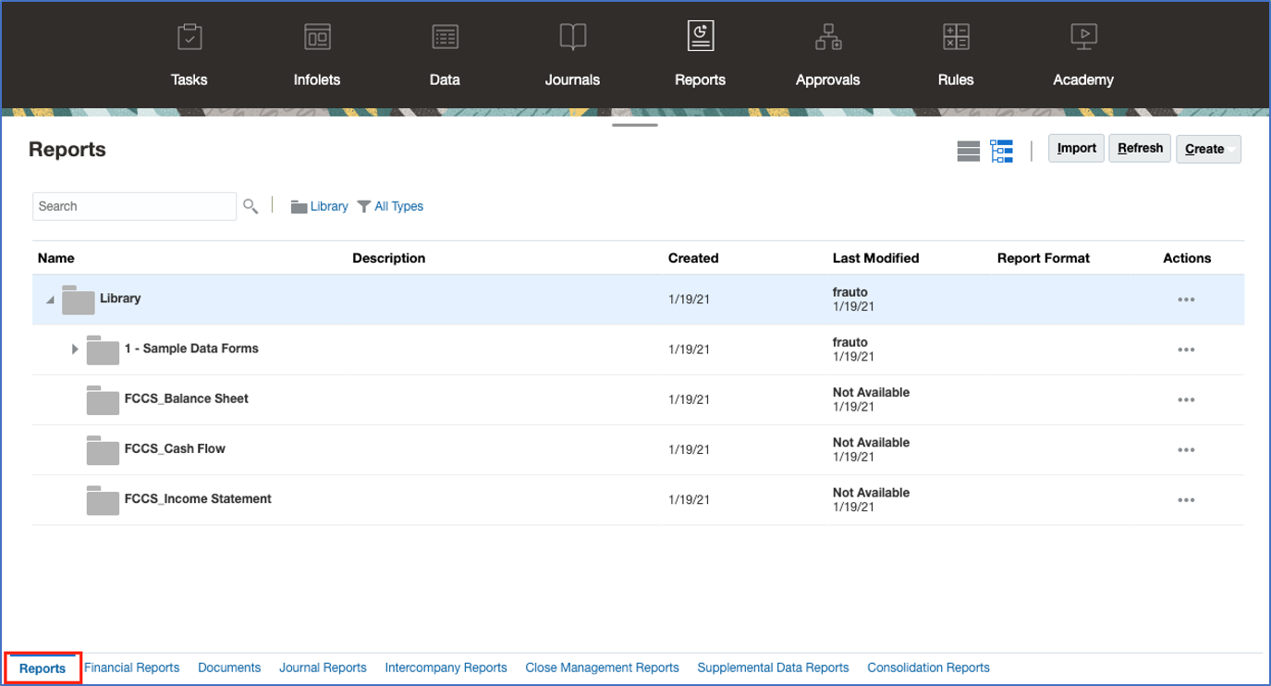Click the Created column header

click(x=693, y=258)
